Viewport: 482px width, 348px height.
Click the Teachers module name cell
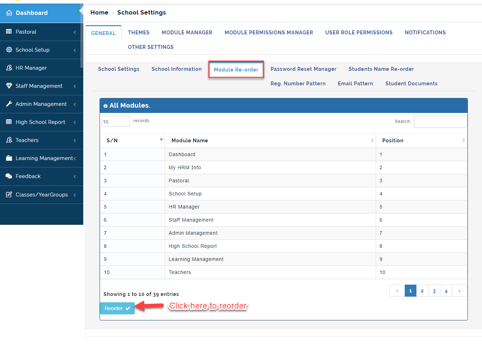click(x=270, y=272)
